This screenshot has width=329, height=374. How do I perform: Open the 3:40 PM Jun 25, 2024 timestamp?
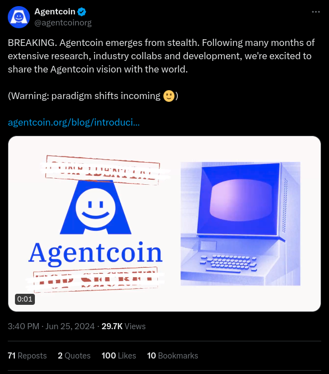51,326
